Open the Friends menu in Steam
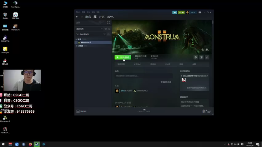 [88, 12]
